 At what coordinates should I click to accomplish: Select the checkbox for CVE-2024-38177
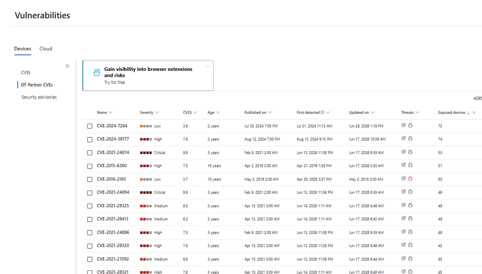tap(90, 140)
